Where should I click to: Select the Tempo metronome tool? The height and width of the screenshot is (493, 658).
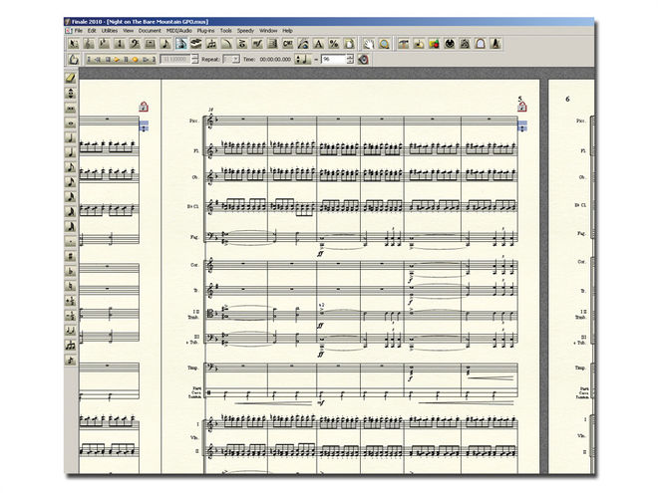click(x=495, y=44)
